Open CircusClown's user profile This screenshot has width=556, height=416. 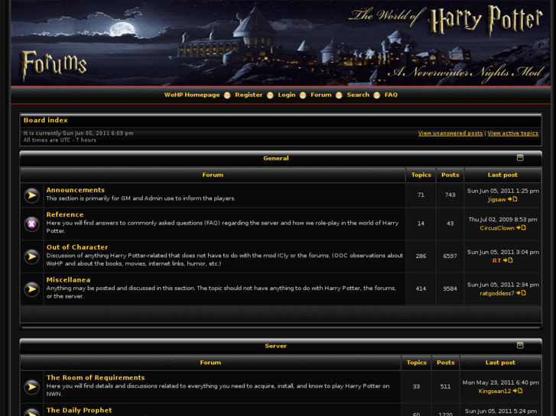tap(497, 228)
